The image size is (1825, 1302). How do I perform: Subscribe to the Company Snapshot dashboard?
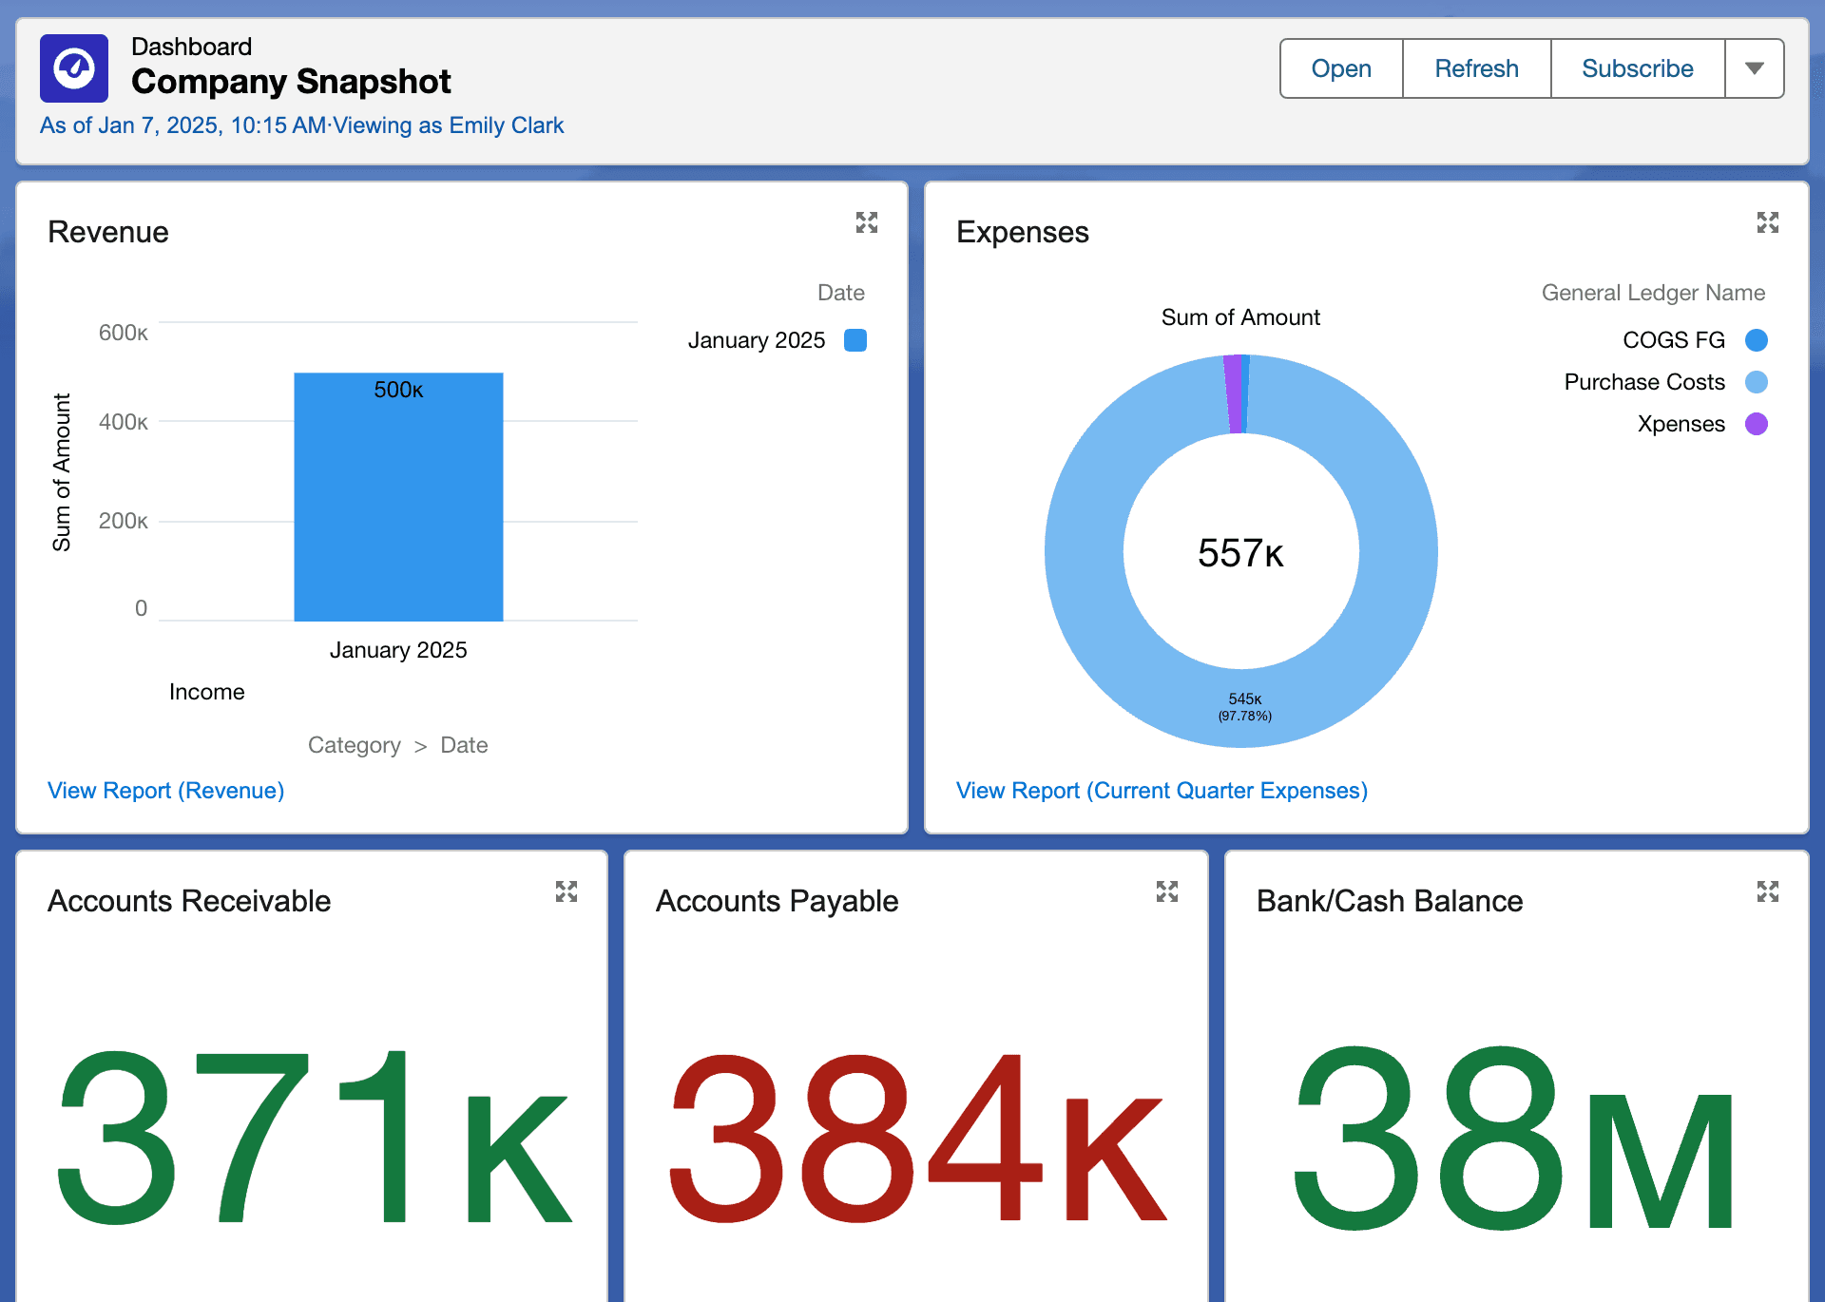point(1637,68)
